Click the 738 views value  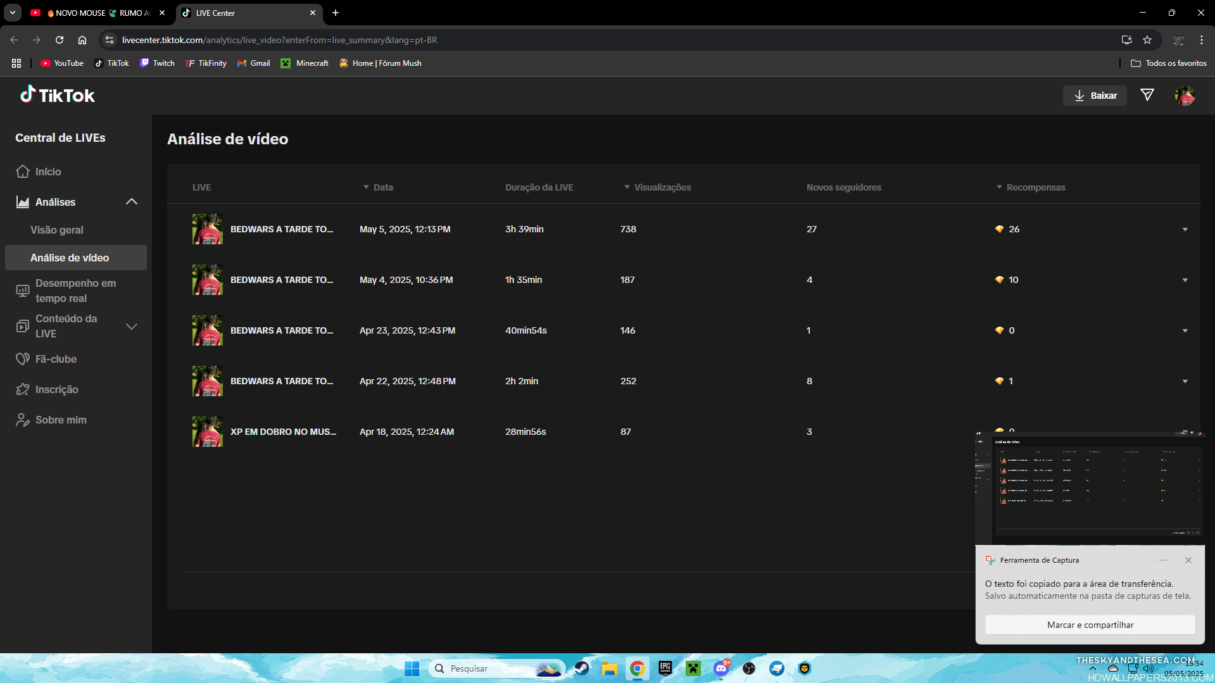(628, 229)
